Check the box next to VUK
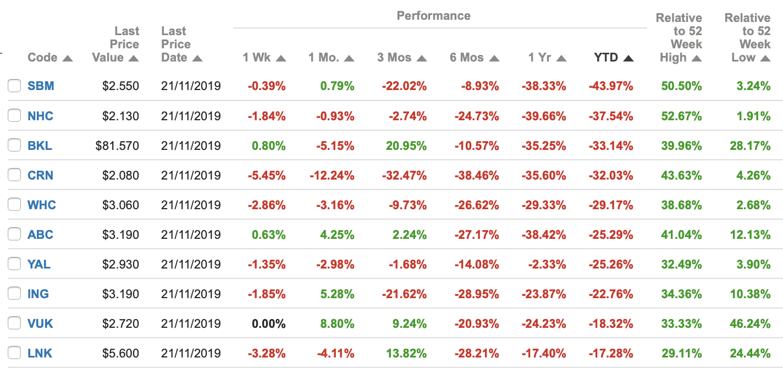 pos(14,323)
